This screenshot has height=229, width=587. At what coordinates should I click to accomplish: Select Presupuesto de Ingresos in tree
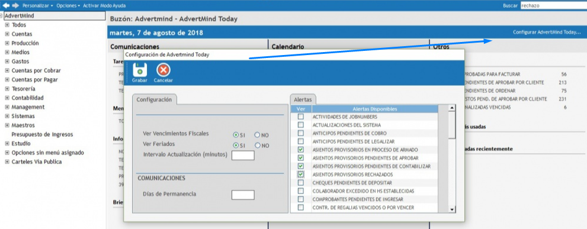click(42, 134)
